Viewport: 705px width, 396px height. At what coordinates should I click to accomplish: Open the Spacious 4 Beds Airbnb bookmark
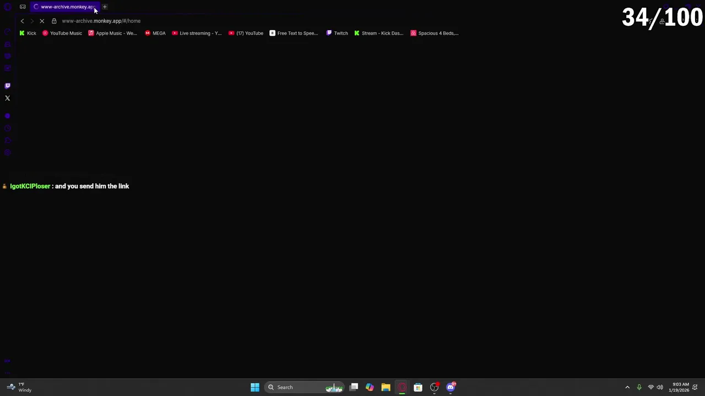pyautogui.click(x=434, y=33)
